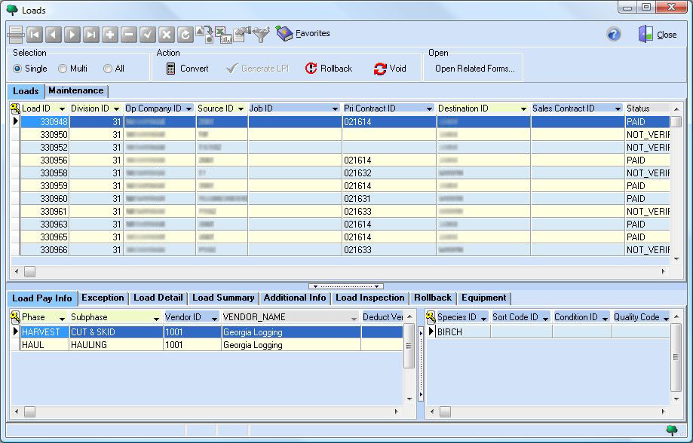Select the Single selection radio button
The height and width of the screenshot is (443, 693).
pyautogui.click(x=18, y=69)
